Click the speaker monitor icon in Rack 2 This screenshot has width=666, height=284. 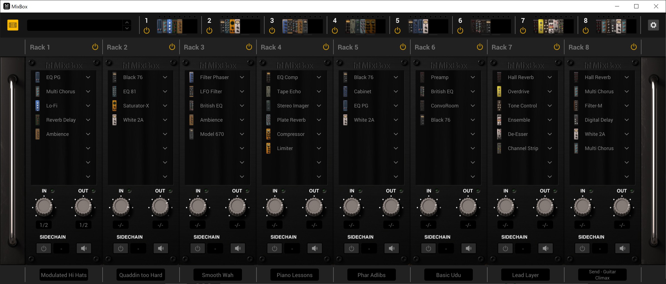[x=161, y=248]
